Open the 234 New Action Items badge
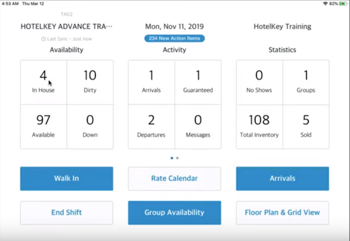350x241 pixels. click(x=174, y=39)
